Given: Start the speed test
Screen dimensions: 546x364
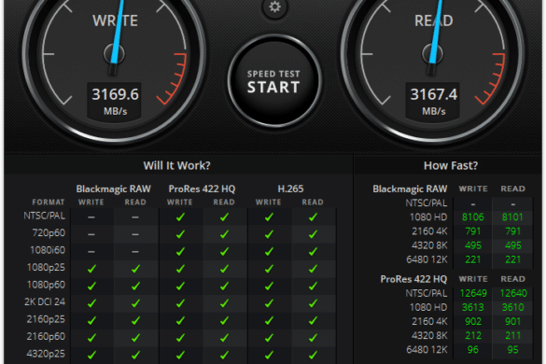Looking at the screenshot, I should click(274, 81).
